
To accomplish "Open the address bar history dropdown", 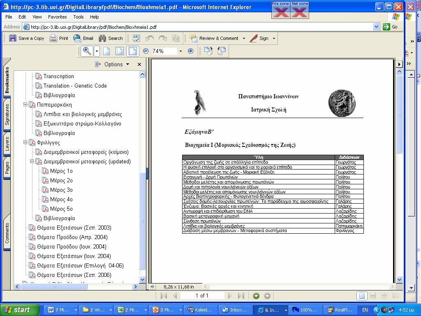I will pyautogui.click(x=377, y=27).
